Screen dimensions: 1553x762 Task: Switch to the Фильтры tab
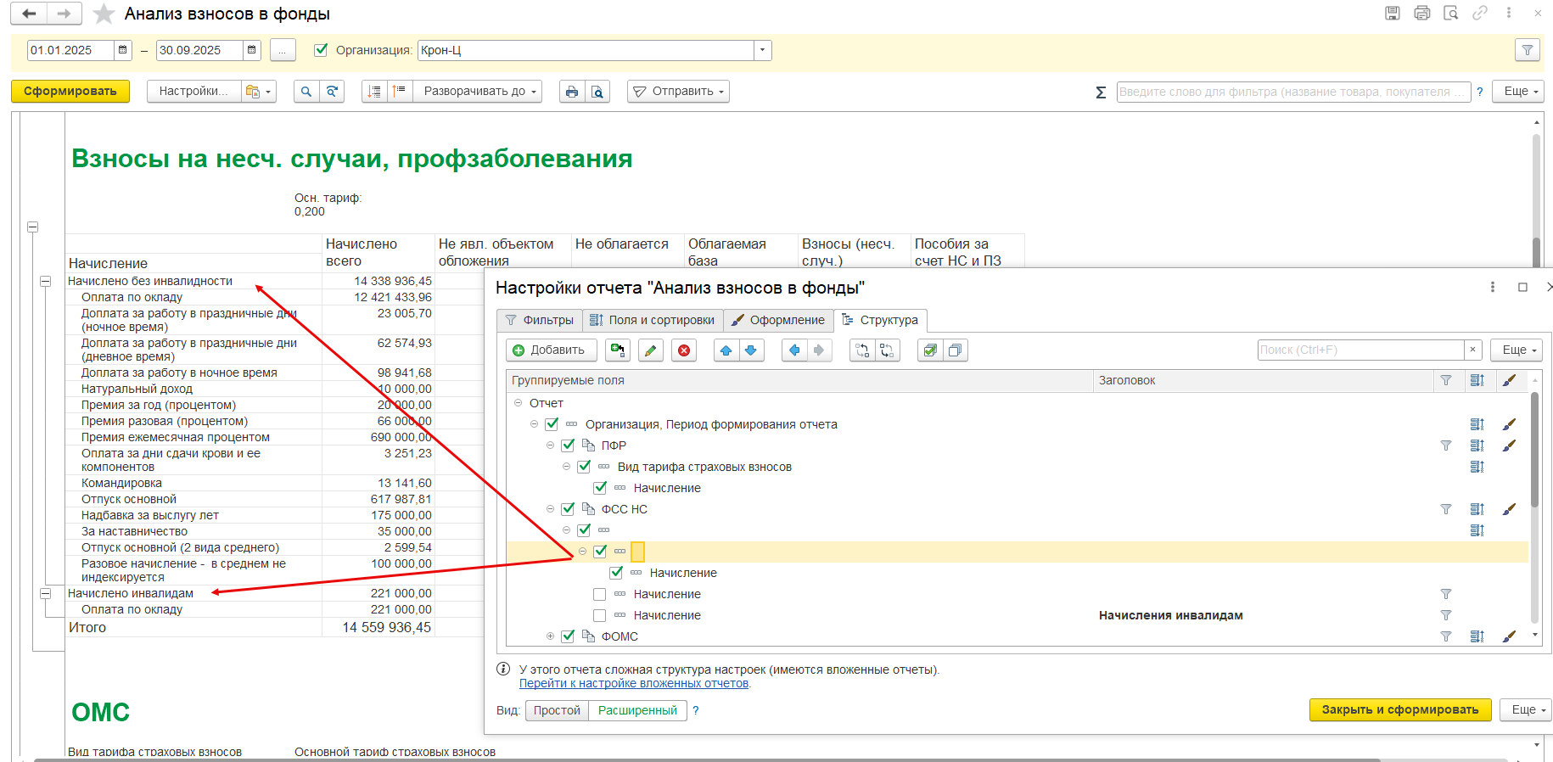point(540,320)
